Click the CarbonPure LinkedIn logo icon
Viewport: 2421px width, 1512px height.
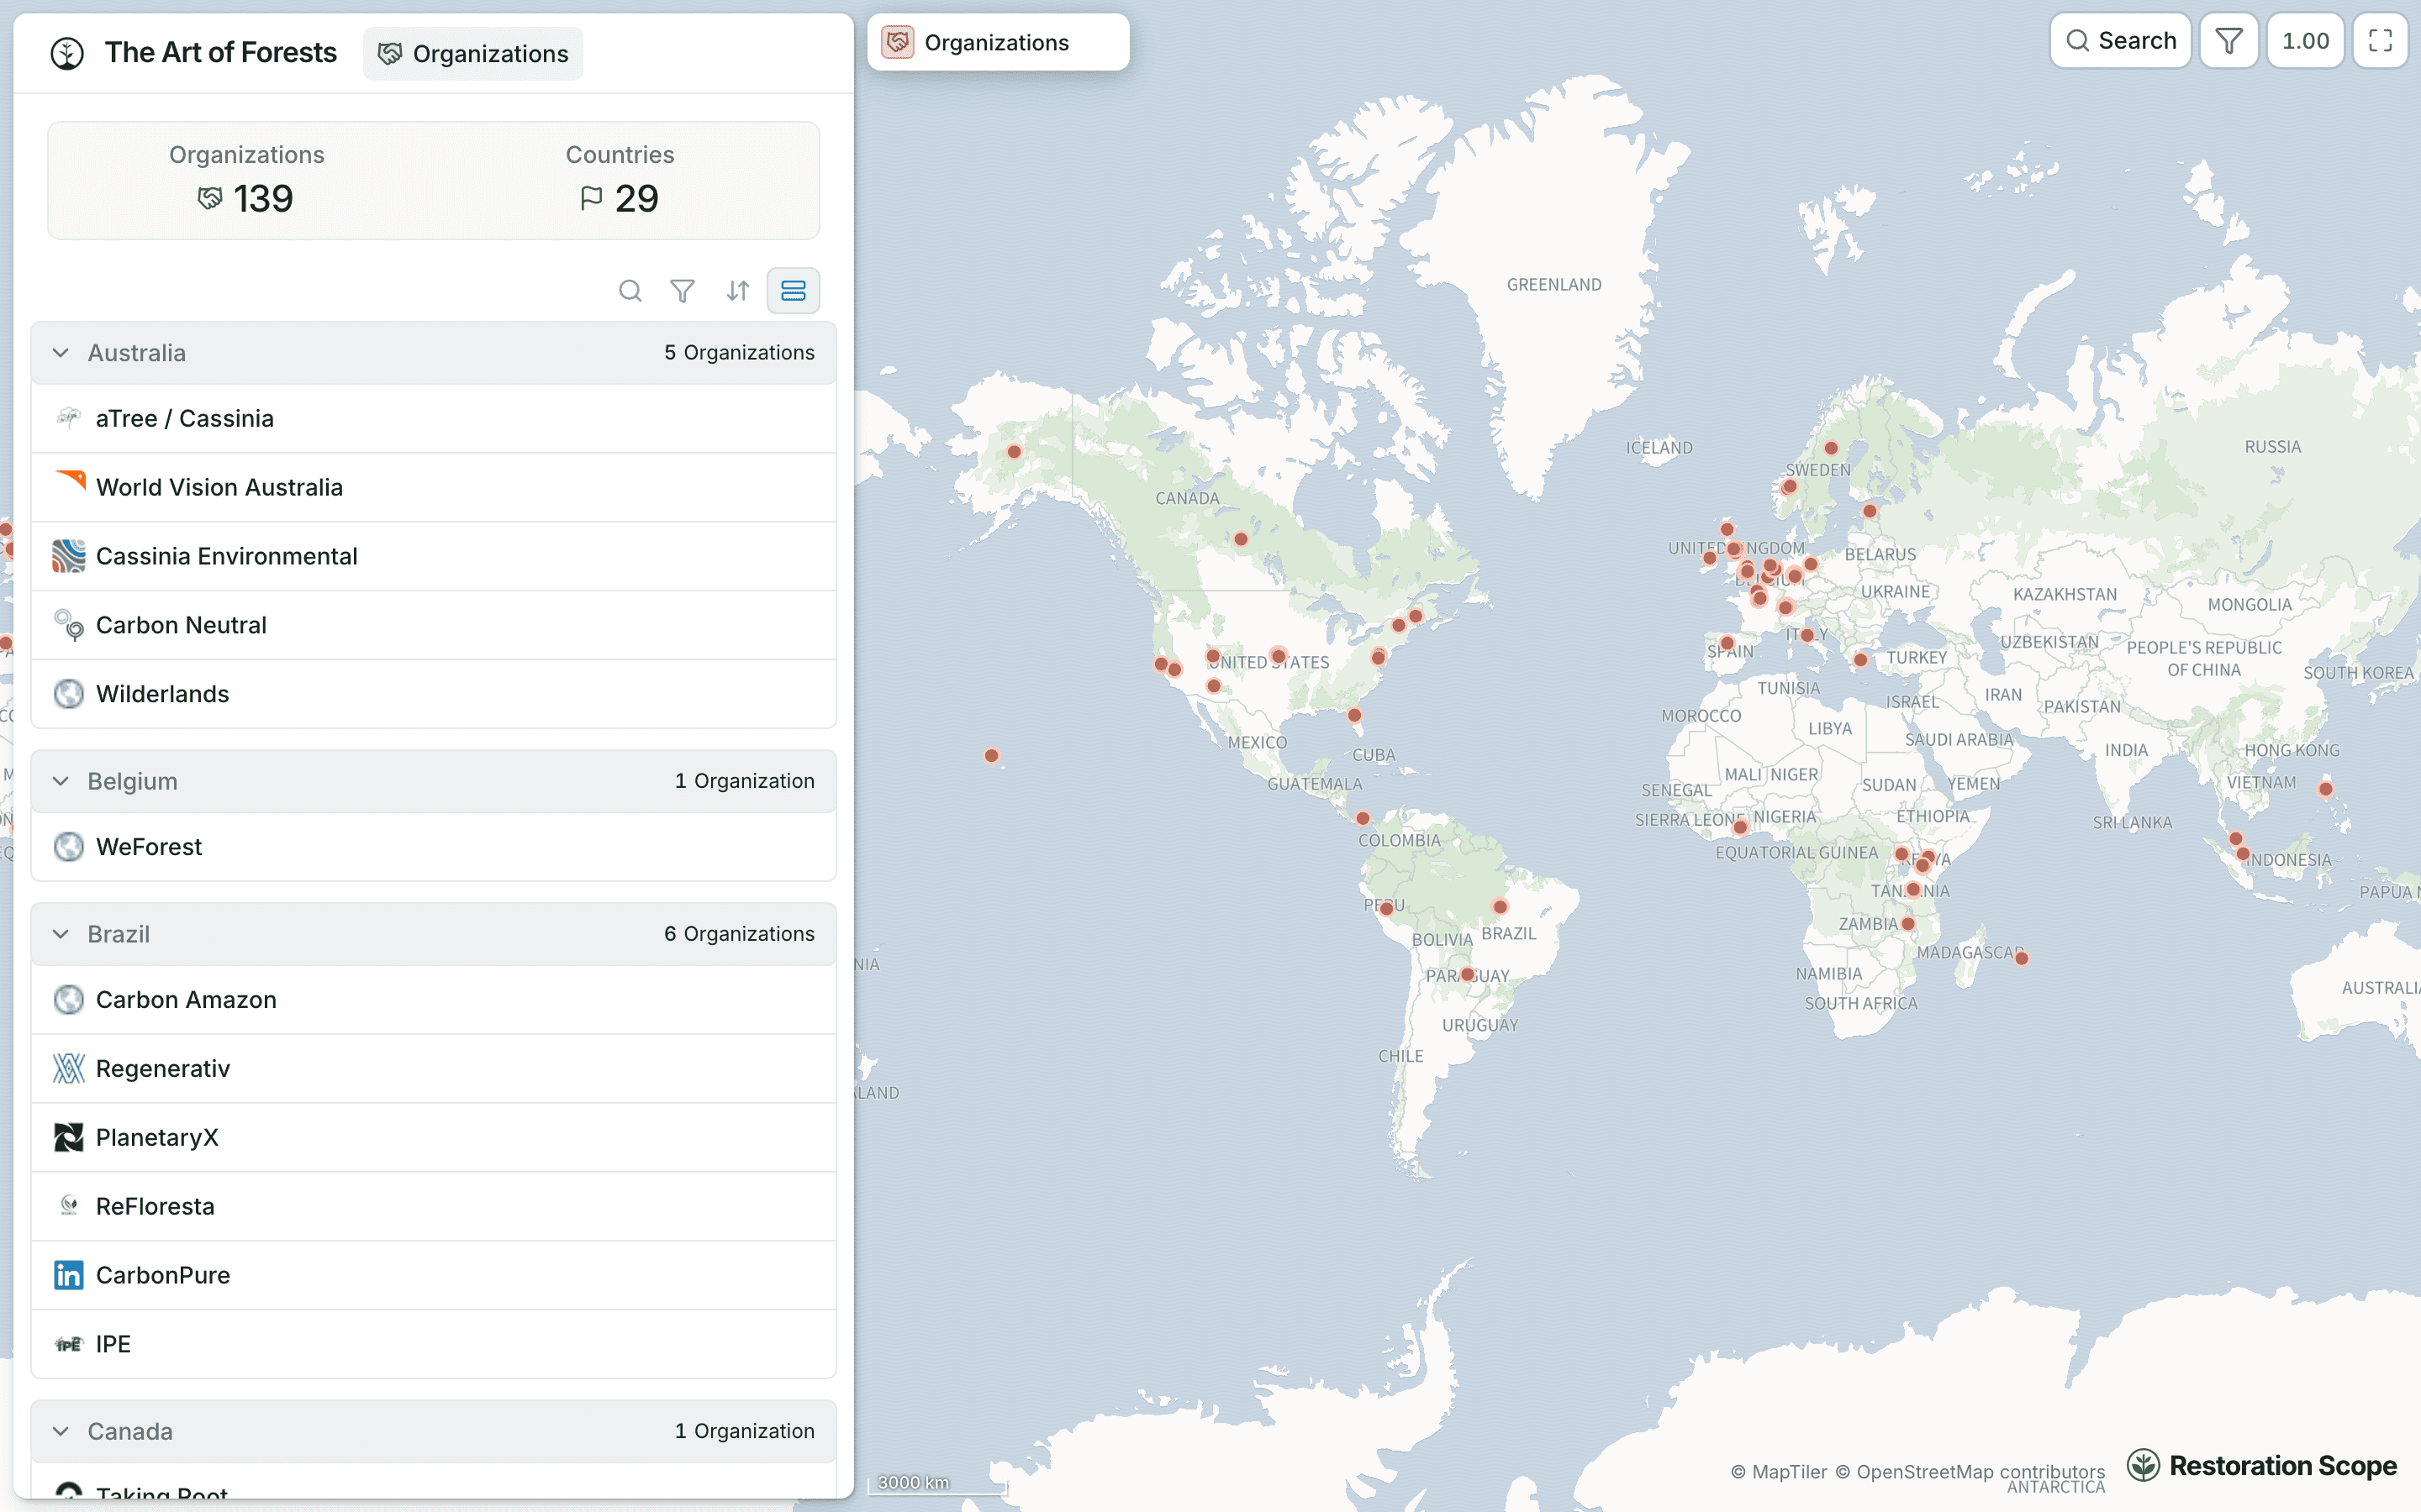69,1276
